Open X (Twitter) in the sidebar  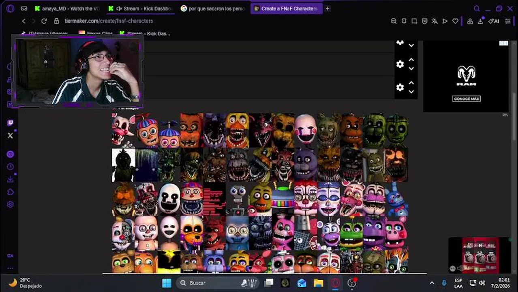pos(10,136)
